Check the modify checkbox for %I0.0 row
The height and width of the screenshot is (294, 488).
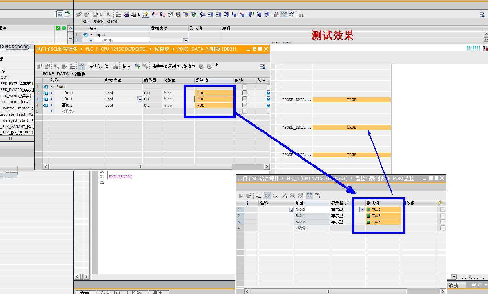442,209
